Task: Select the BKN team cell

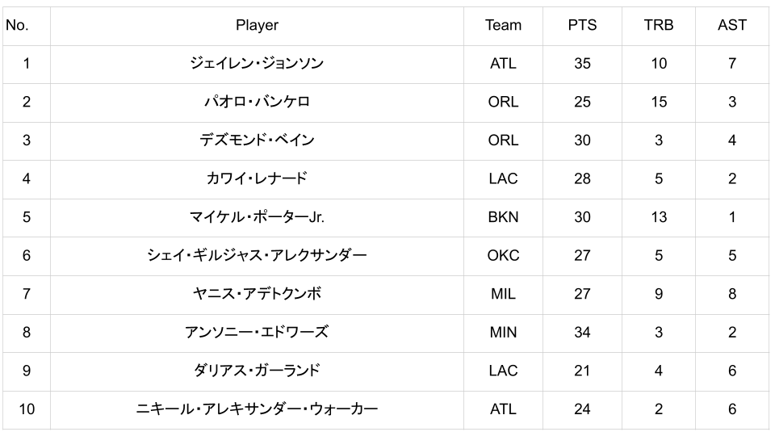Action: (x=503, y=217)
